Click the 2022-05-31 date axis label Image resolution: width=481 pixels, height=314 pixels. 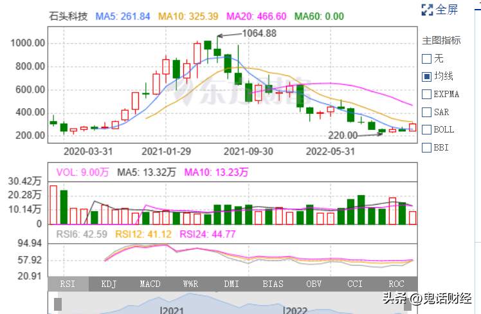(331, 152)
